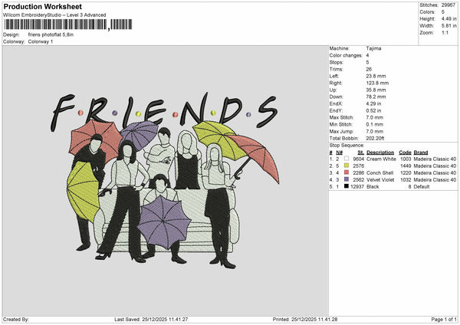Click thread code 1220
The image size is (460, 325).
pyautogui.click(x=406, y=172)
